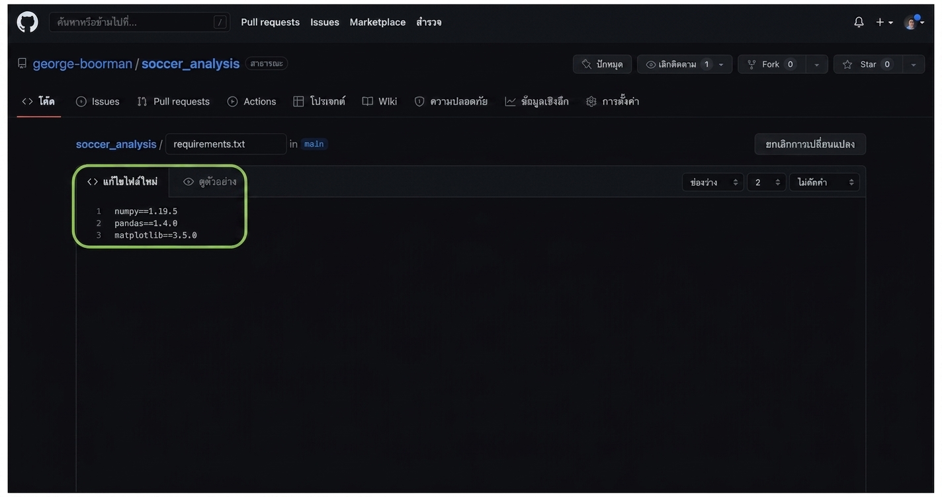
Task: Open Pull requests in top navigation
Action: pos(270,22)
